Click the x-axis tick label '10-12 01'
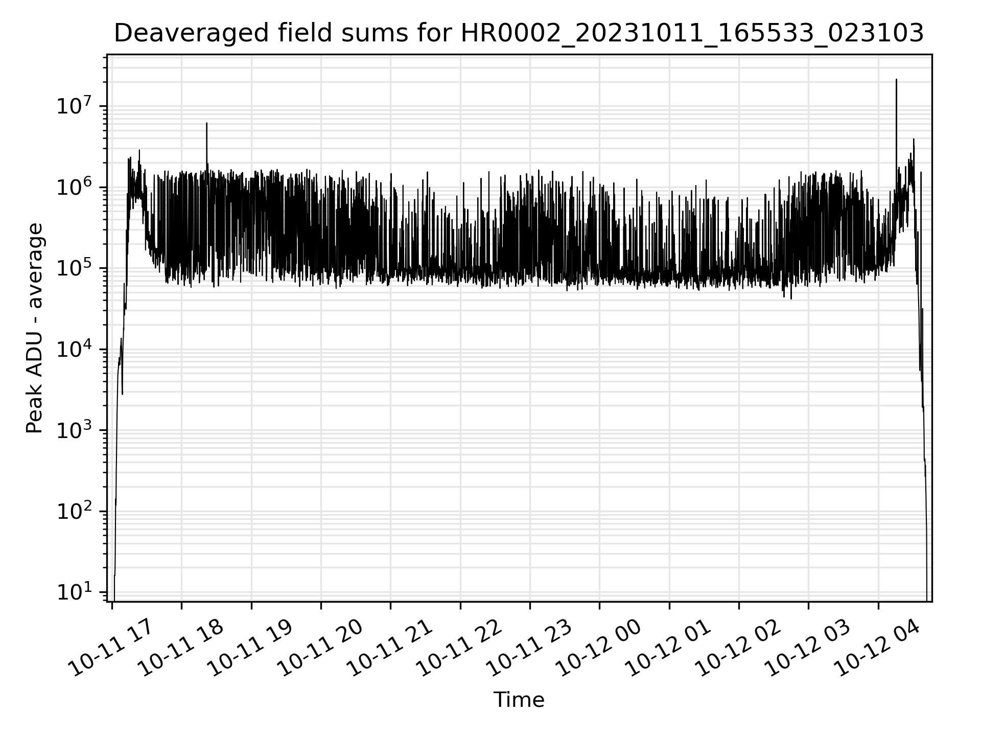This screenshot has width=981, height=736. tap(669, 647)
